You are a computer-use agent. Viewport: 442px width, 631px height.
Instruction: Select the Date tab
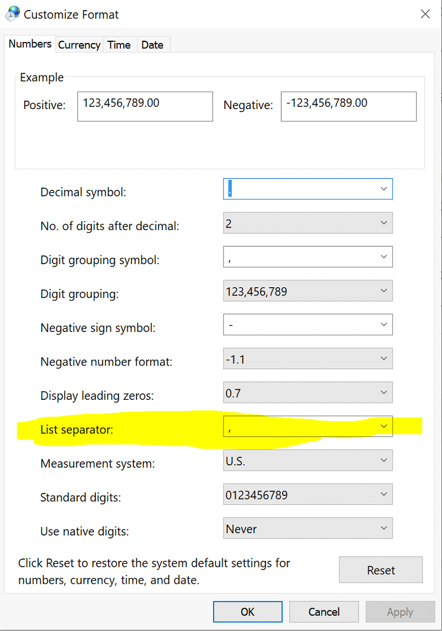[x=152, y=45]
